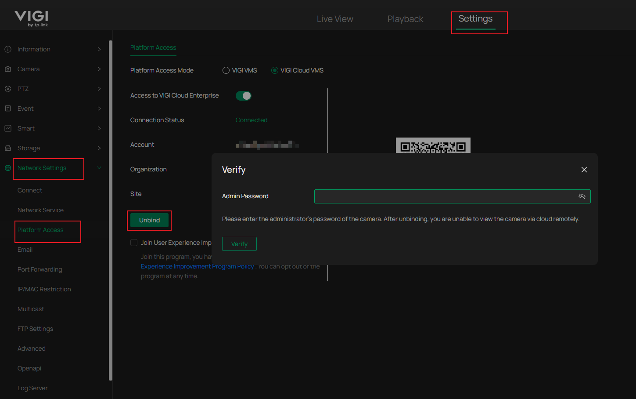Open Platform Access in the sidebar
Viewport: 636px width, 399px height.
coord(40,230)
